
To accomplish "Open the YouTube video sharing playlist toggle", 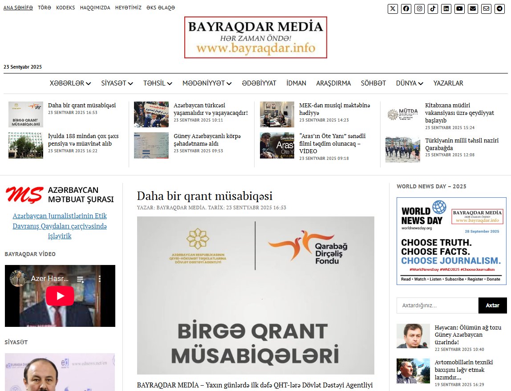I will (x=81, y=278).
